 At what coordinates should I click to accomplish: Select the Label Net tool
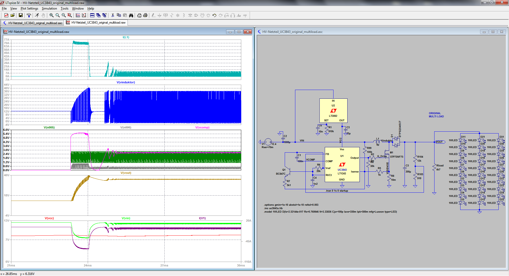(x=166, y=15)
